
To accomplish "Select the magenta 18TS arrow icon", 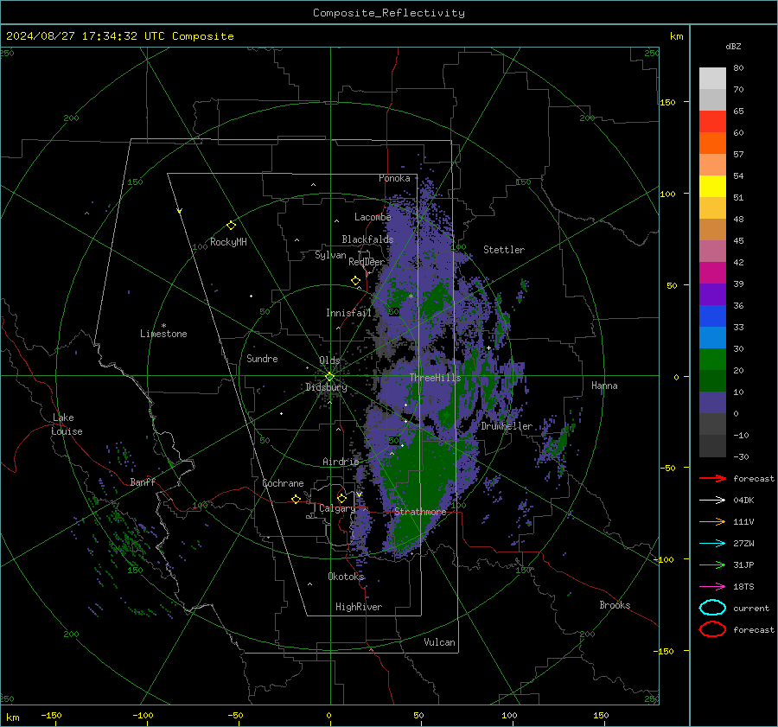I will [712, 587].
